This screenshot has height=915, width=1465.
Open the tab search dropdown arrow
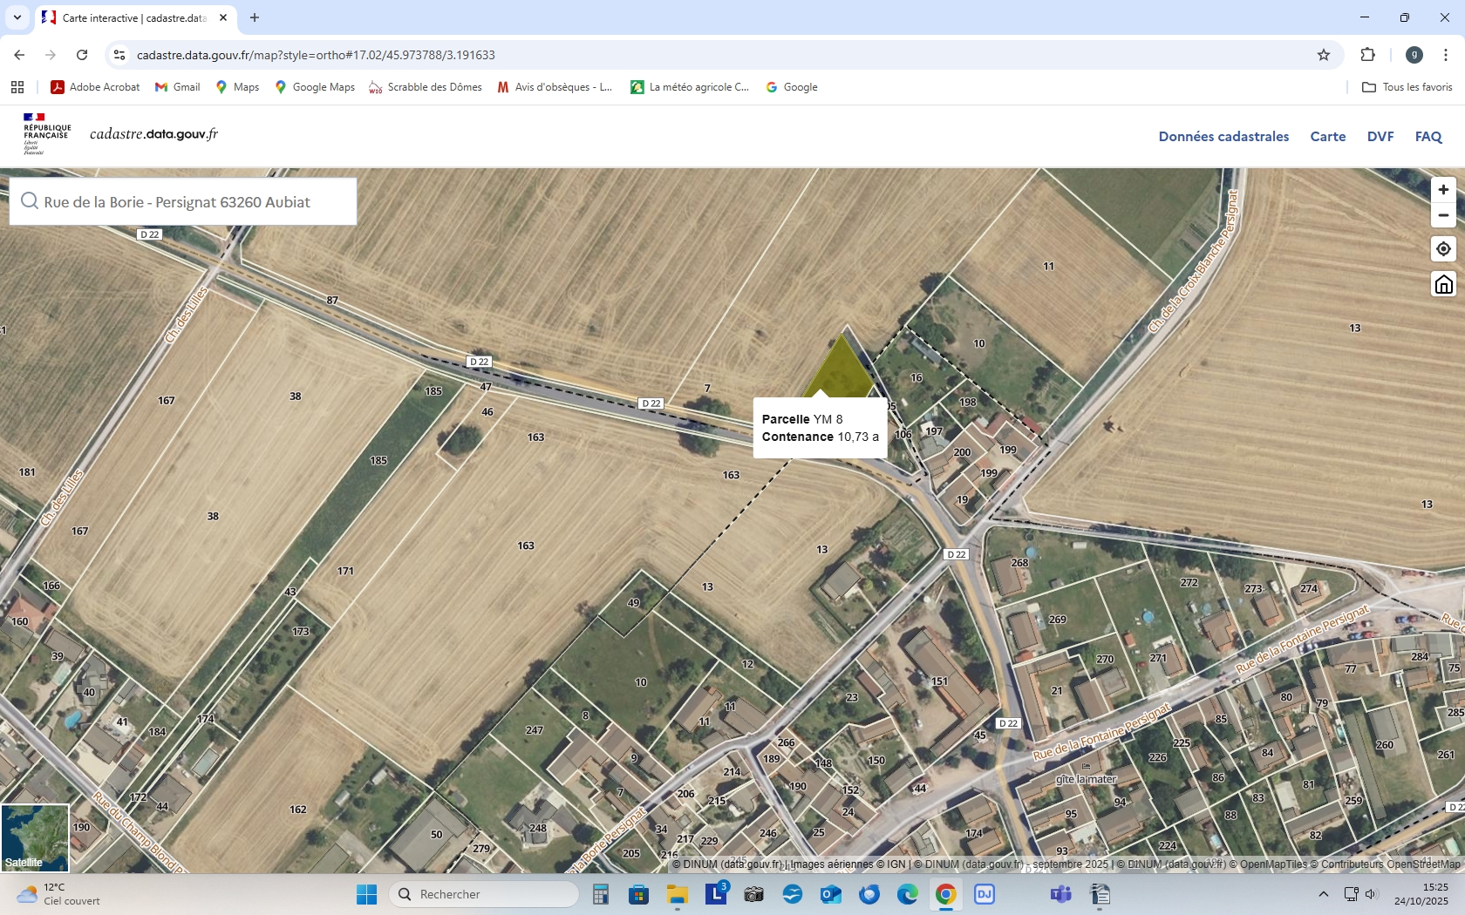17,17
